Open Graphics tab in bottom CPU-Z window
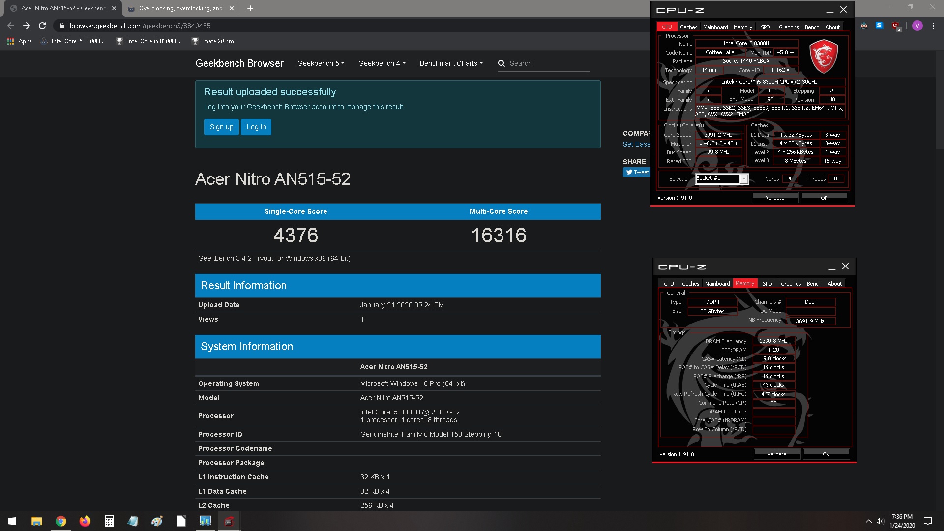 coord(791,284)
